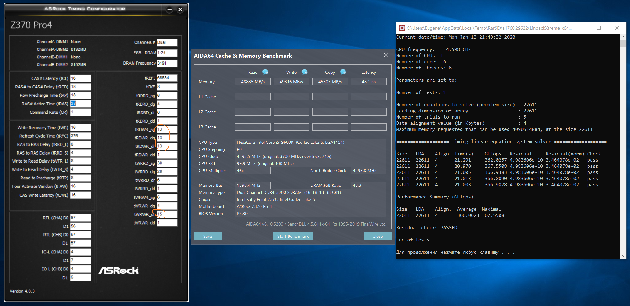Save the AIDA64 benchmark results
Screen dimensions: 630x306
208,236
